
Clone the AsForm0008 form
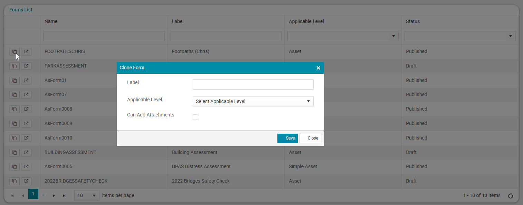coord(15,109)
